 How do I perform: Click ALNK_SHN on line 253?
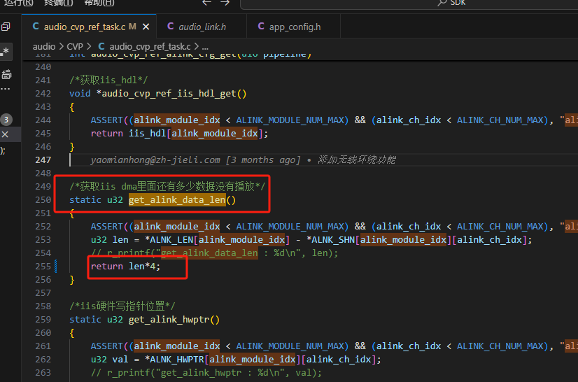click(333, 240)
